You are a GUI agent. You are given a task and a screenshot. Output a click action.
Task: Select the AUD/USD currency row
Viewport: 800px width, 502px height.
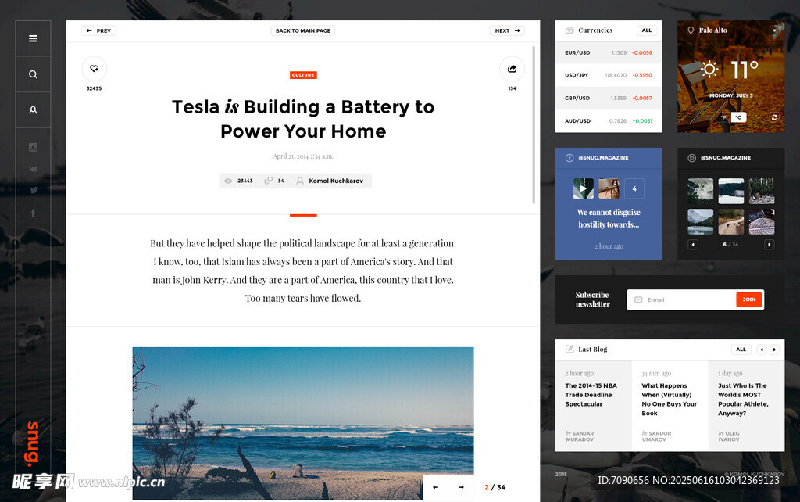click(x=609, y=121)
